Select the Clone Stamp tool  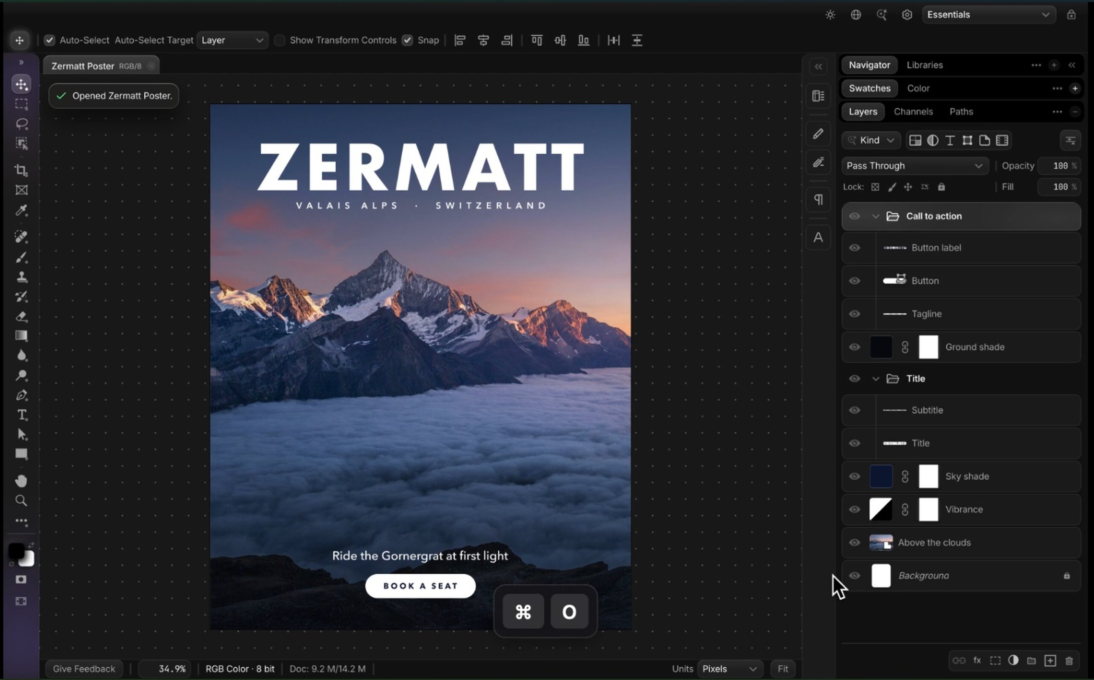coord(22,277)
